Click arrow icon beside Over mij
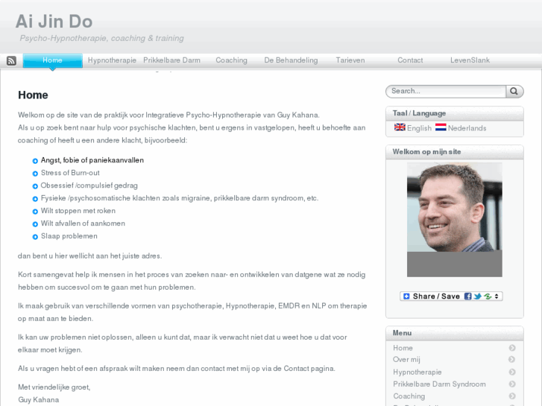Screen dimensions: 542x406 [512, 359]
